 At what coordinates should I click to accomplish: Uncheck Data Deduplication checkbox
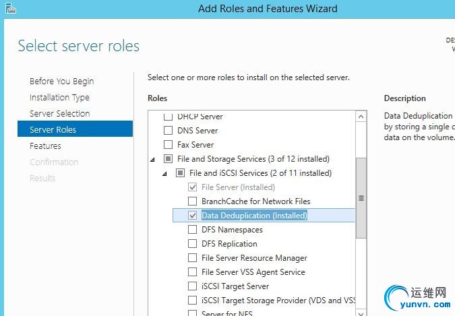pyautogui.click(x=193, y=216)
